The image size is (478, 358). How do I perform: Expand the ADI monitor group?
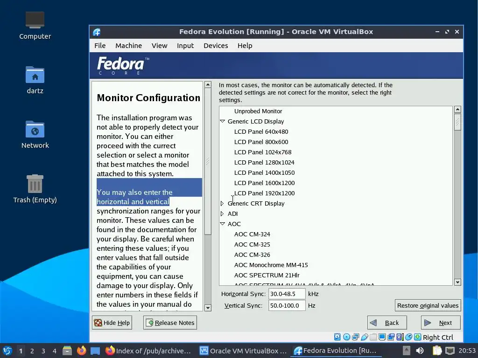(x=222, y=213)
